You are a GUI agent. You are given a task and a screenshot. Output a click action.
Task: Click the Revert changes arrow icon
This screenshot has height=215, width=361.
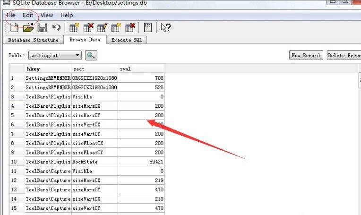tap(56, 28)
